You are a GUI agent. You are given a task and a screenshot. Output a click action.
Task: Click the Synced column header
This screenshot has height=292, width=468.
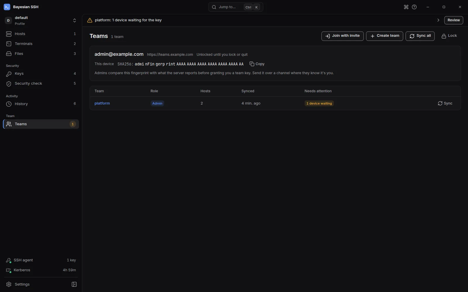[248, 91]
